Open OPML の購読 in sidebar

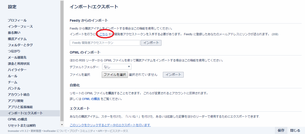pyautogui.click(x=18, y=119)
